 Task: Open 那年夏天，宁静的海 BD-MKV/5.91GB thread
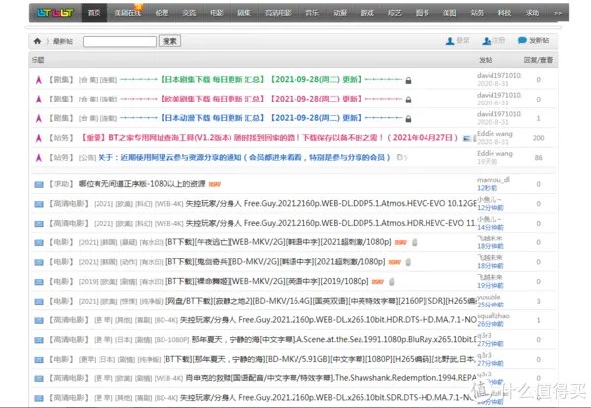click(319, 359)
